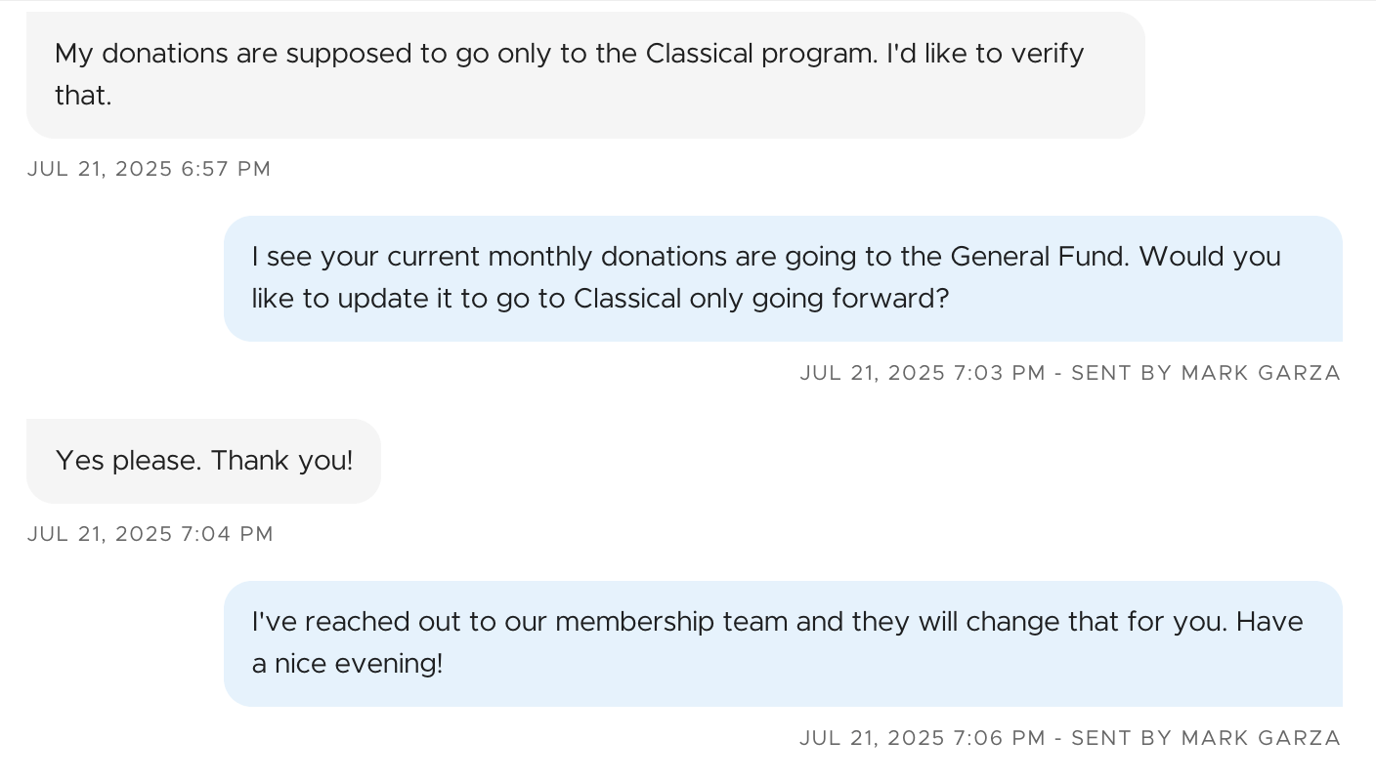Click the message about Classical program donations

click(584, 74)
